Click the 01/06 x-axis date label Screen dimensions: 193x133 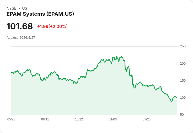112,119
